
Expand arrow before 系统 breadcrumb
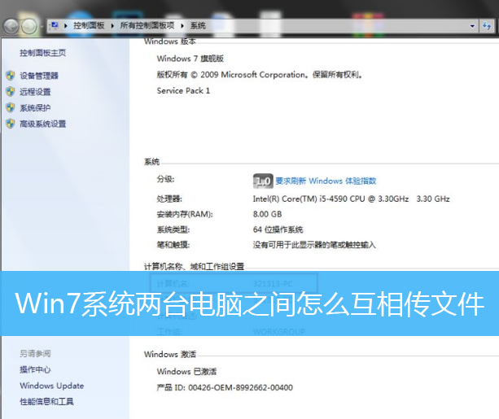182,26
